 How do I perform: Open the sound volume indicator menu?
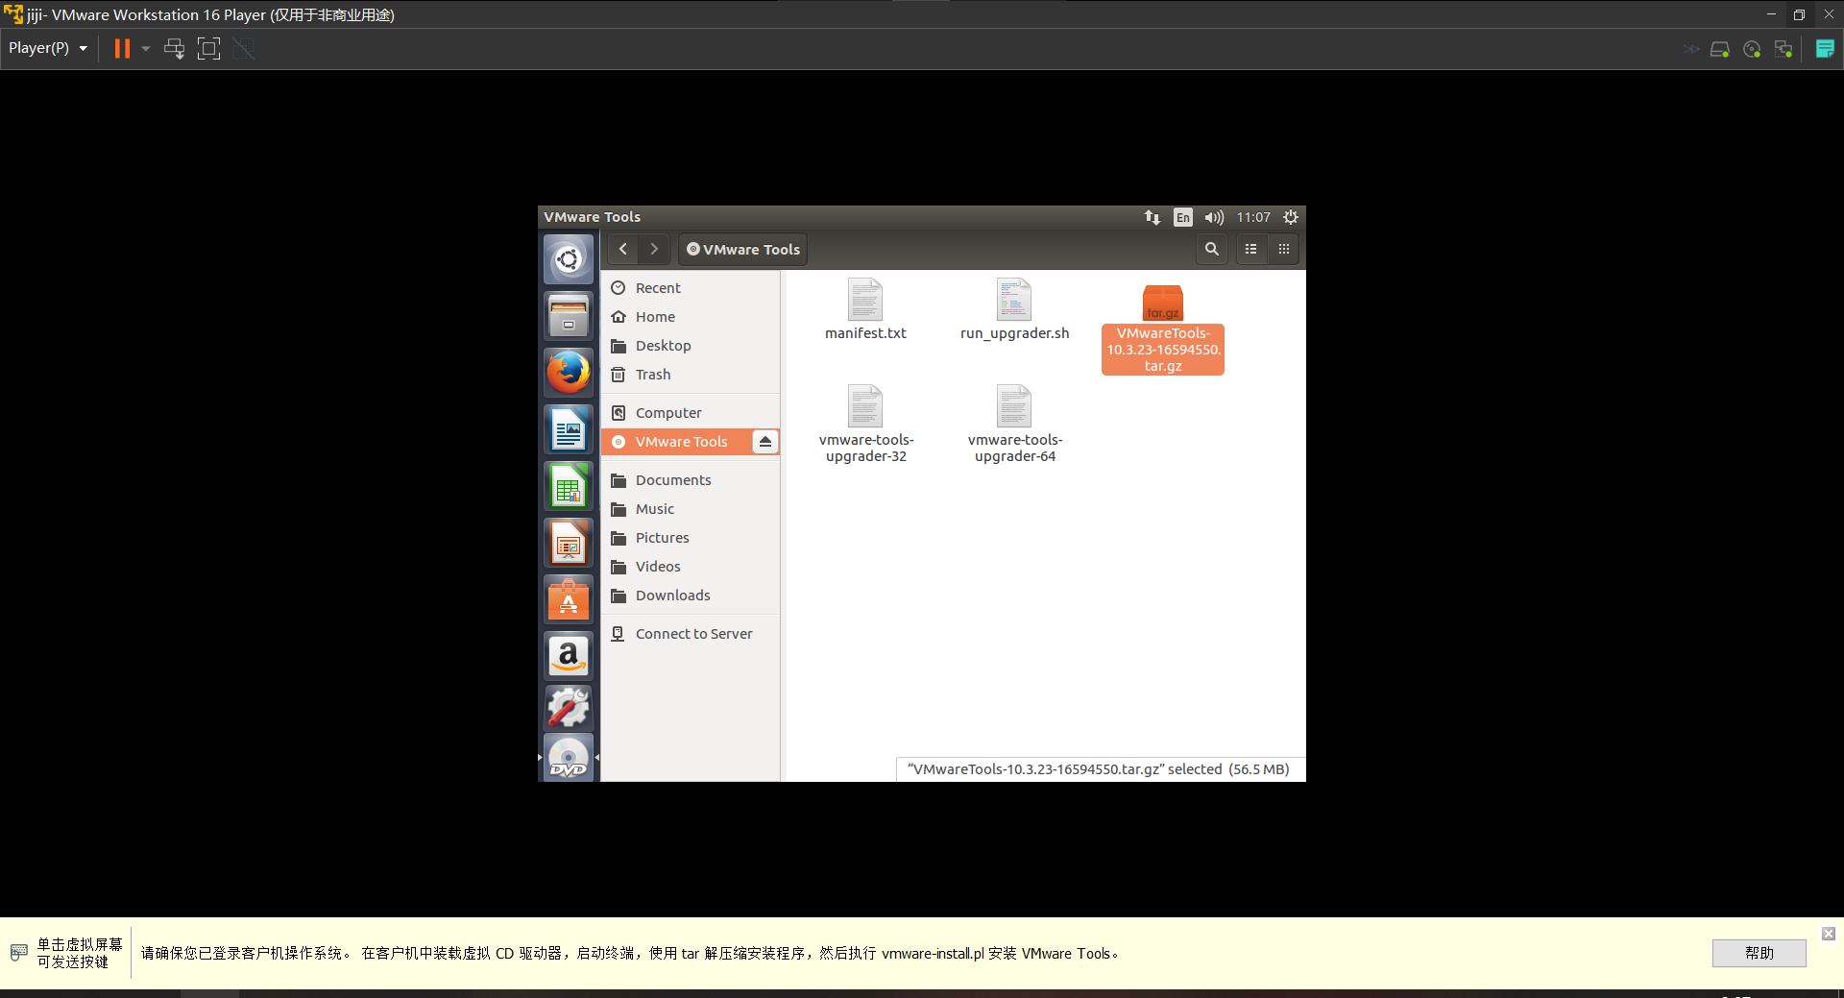click(x=1214, y=218)
